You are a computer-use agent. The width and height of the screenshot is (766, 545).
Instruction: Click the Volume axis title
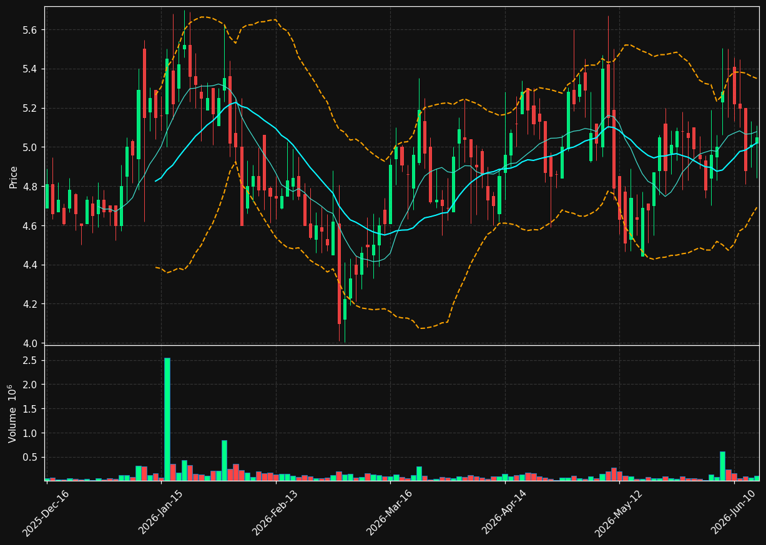(x=13, y=413)
